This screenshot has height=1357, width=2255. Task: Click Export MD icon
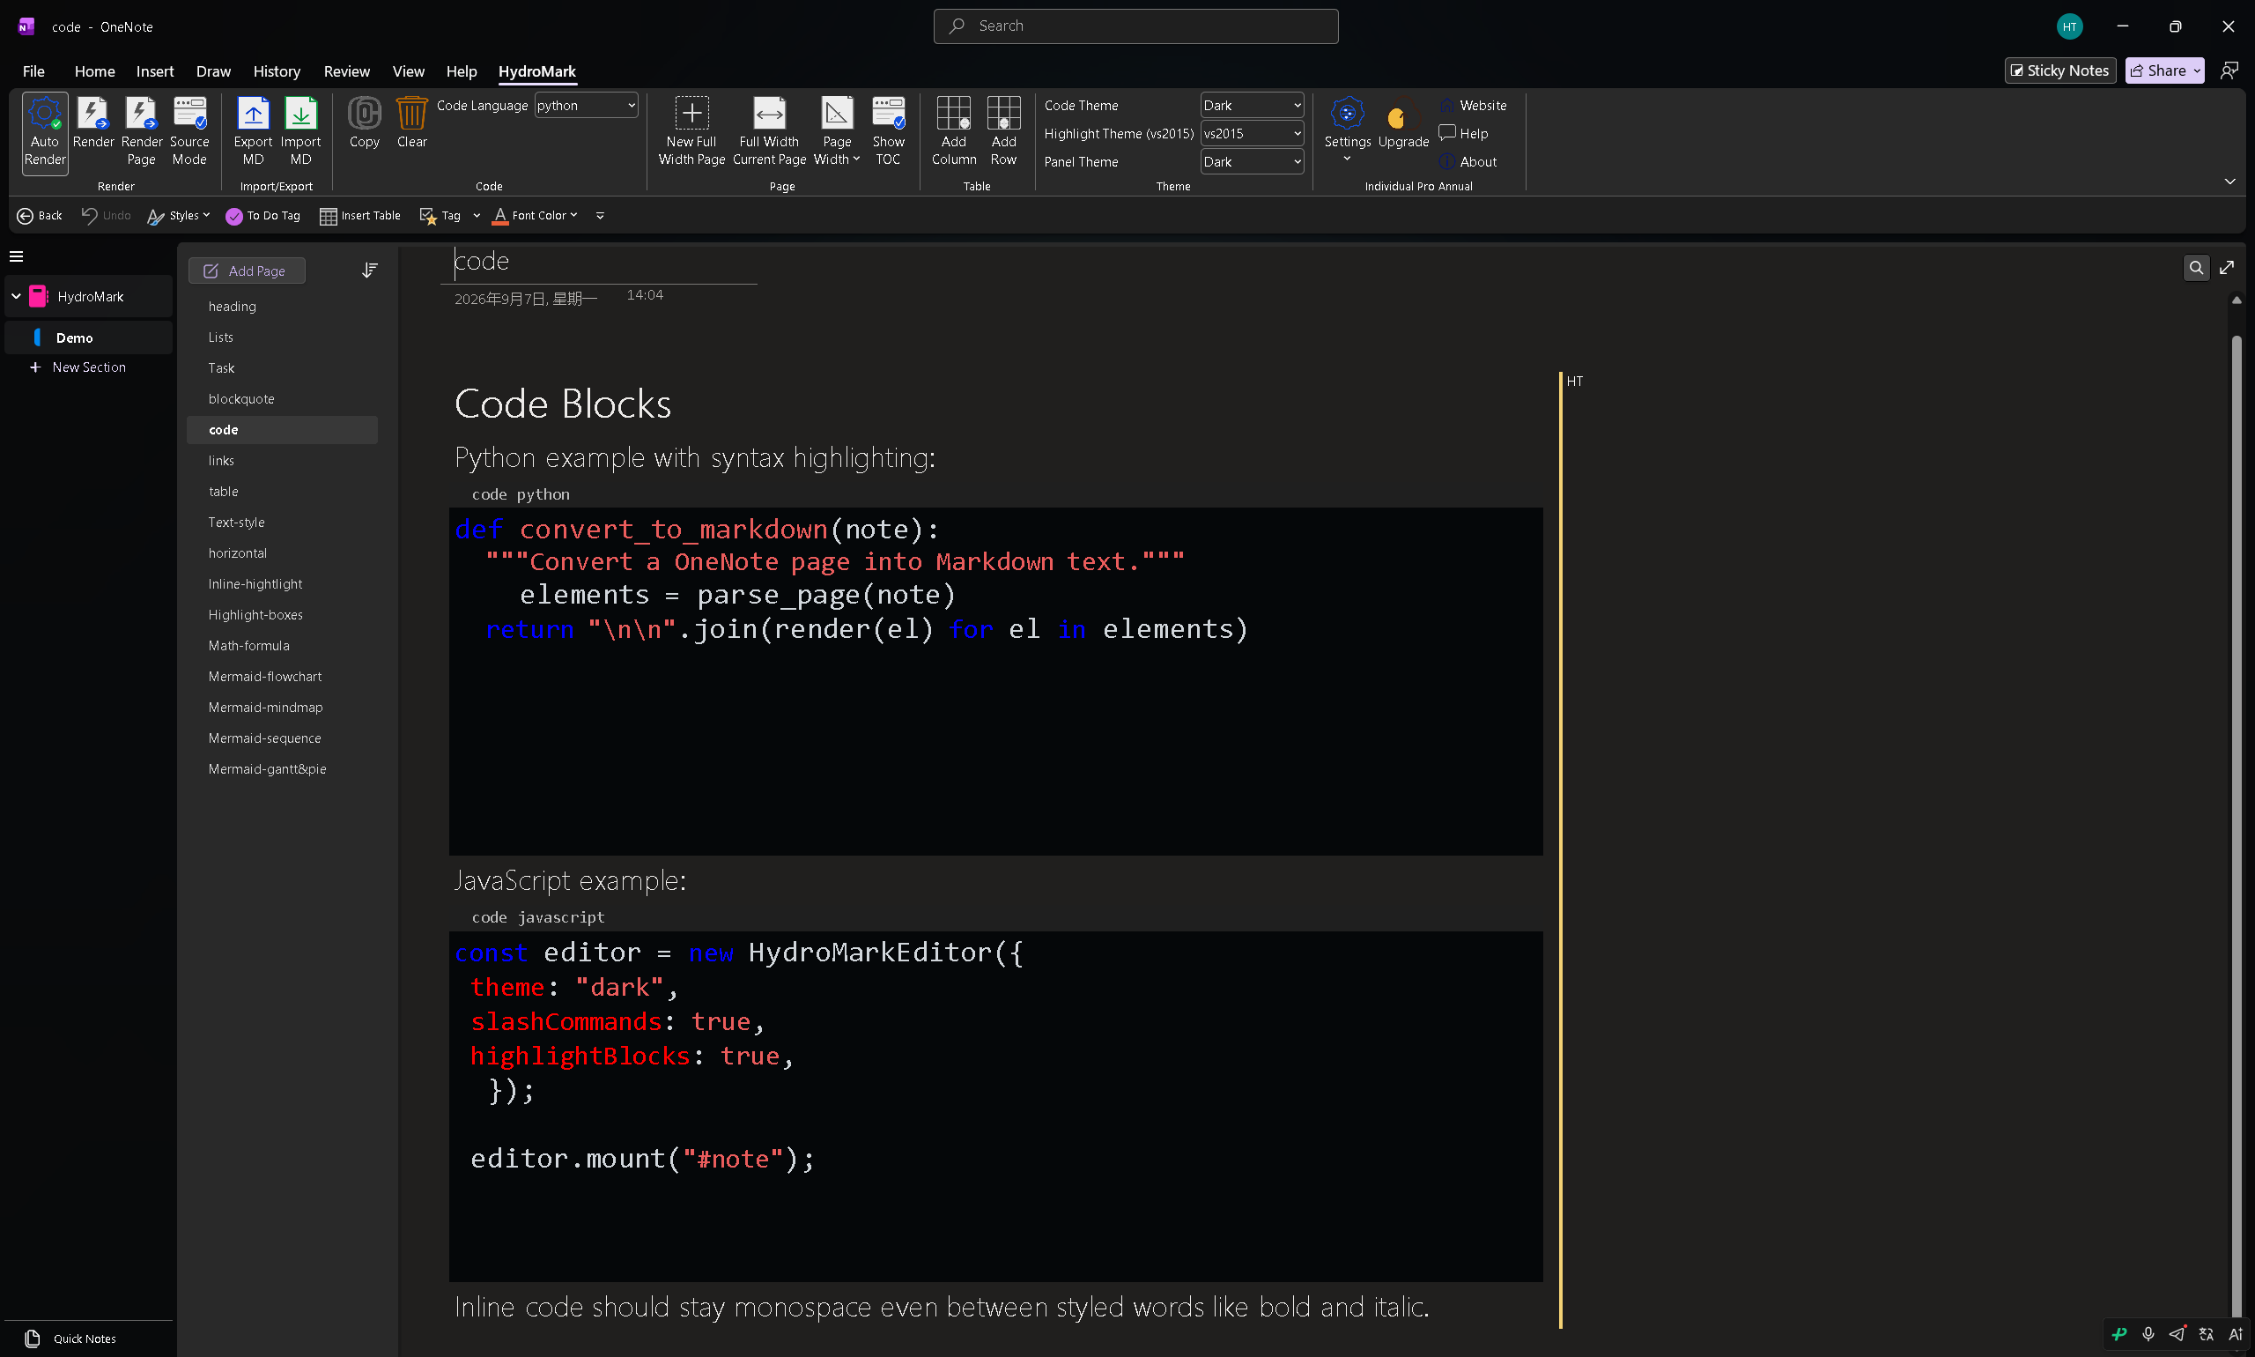[x=253, y=132]
